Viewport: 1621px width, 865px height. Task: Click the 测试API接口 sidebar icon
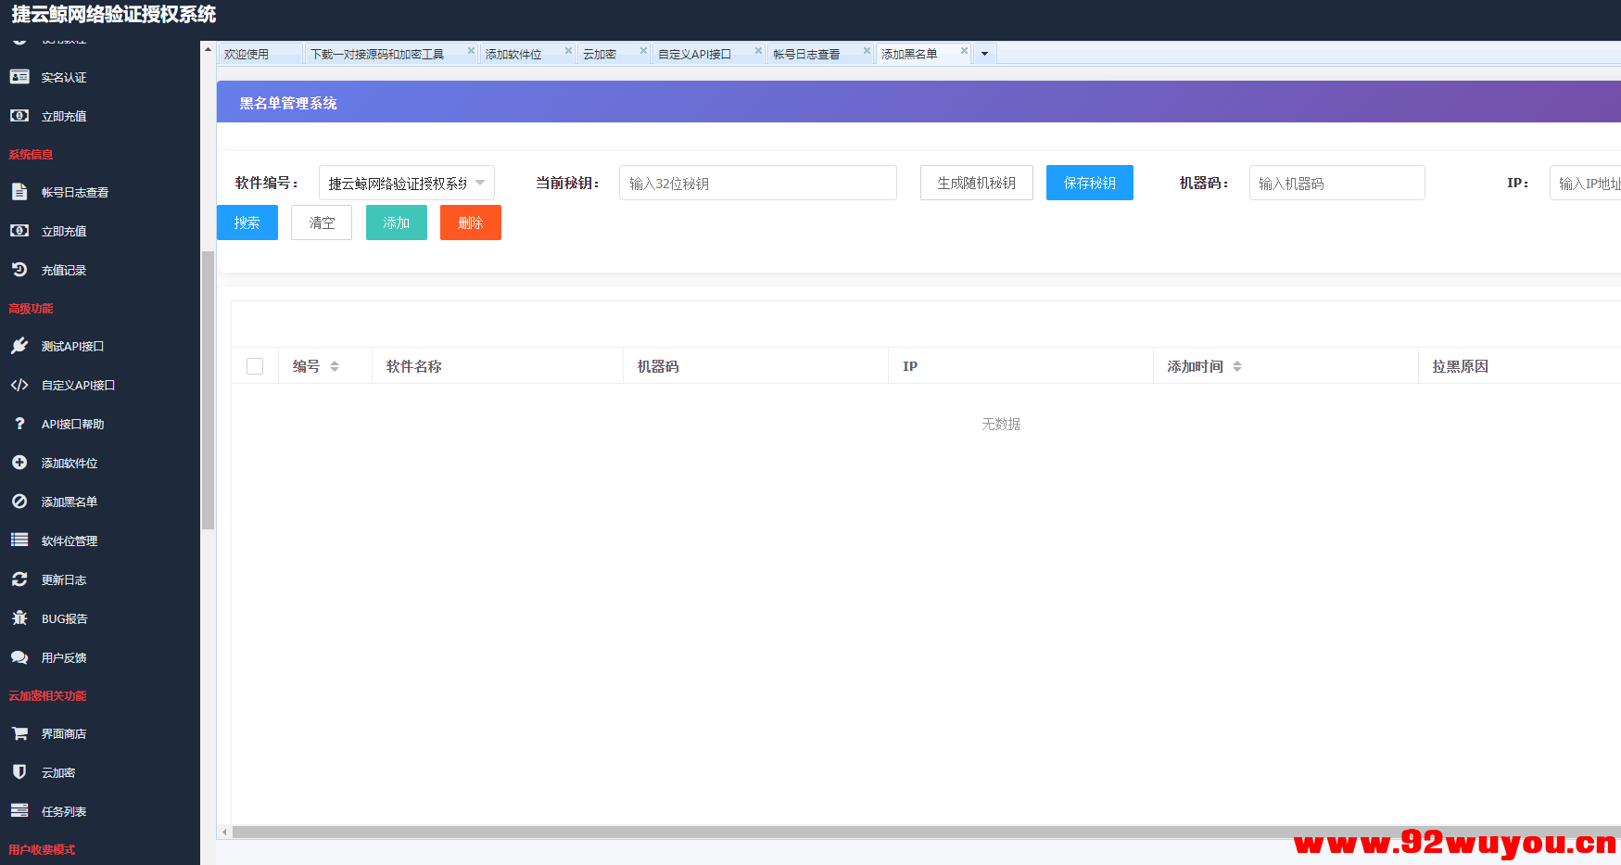point(19,346)
